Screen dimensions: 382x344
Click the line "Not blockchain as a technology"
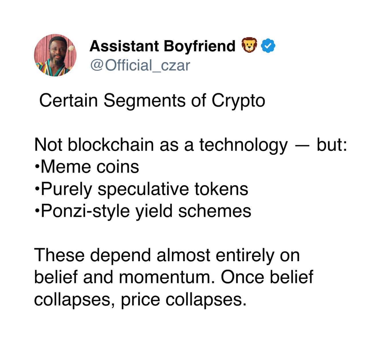pos(161,145)
